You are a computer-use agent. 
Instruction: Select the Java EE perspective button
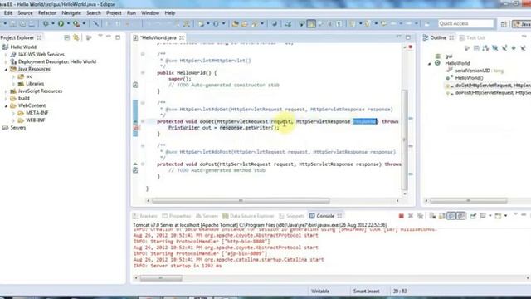click(522, 24)
